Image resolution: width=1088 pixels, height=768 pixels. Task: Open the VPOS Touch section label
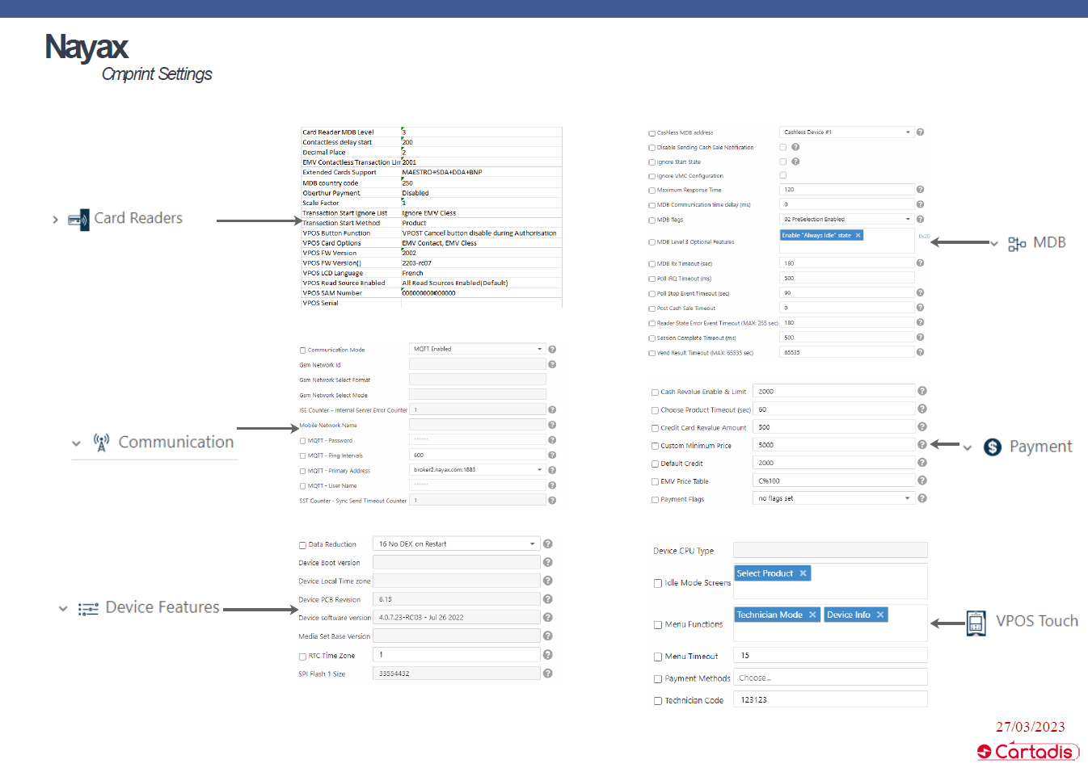tap(1037, 621)
